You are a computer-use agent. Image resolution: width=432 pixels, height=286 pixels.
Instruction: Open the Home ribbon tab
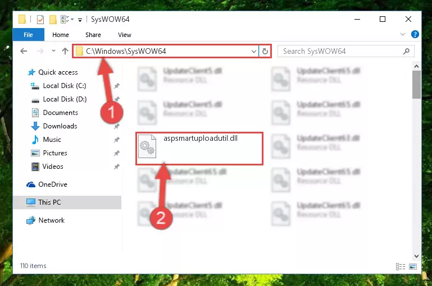(61, 35)
